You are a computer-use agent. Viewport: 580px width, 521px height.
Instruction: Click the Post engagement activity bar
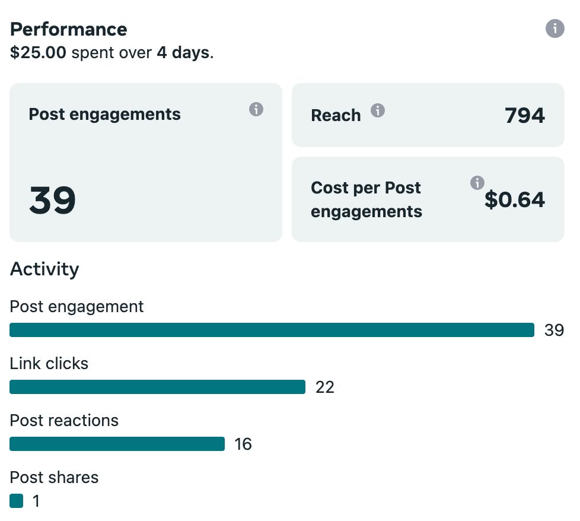272,330
